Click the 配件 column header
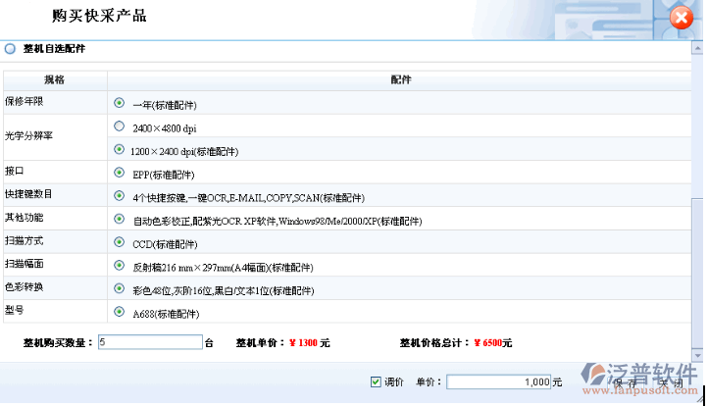Viewport: 708px width, 406px height. click(401, 79)
